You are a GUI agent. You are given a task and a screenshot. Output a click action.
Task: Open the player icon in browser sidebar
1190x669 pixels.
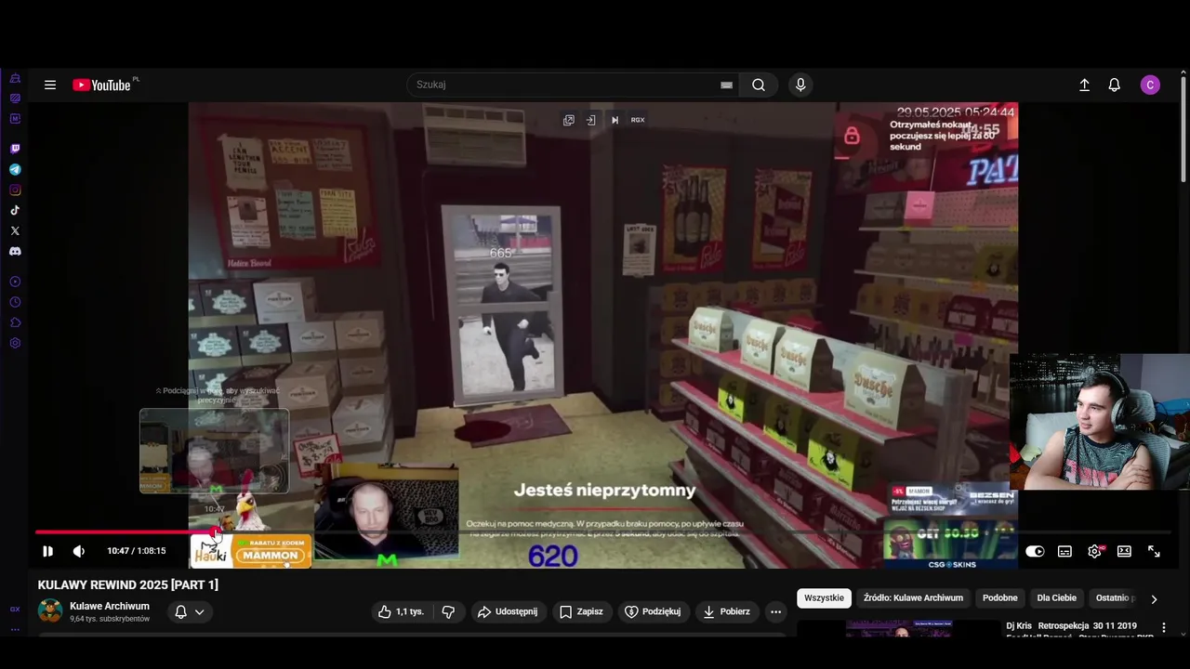(15, 282)
